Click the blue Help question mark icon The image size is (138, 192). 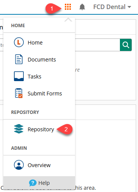(33, 183)
